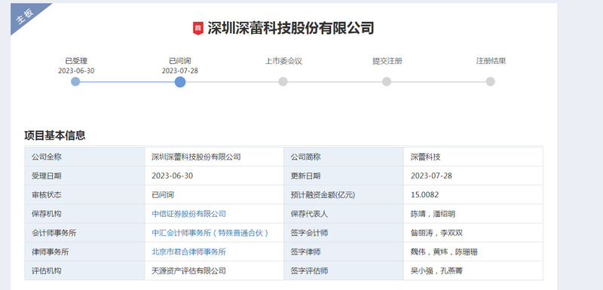Click the company title 深圳深蕾科技股份有限公司 heading

tap(291, 29)
